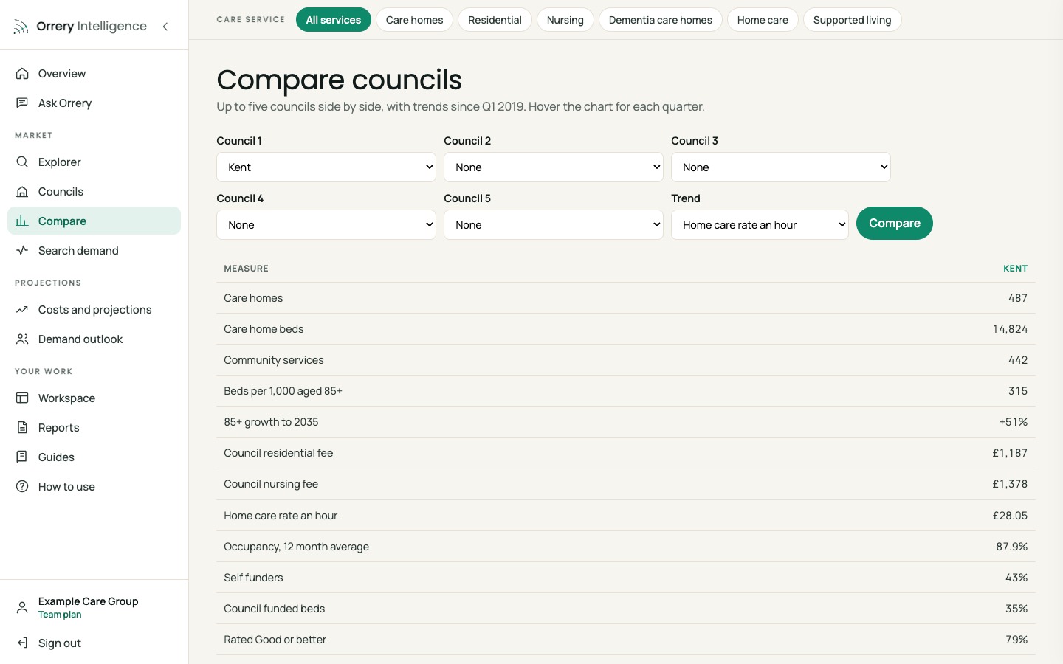1063x664 pixels.
Task: Click the KENT column header
Action: coord(1015,269)
